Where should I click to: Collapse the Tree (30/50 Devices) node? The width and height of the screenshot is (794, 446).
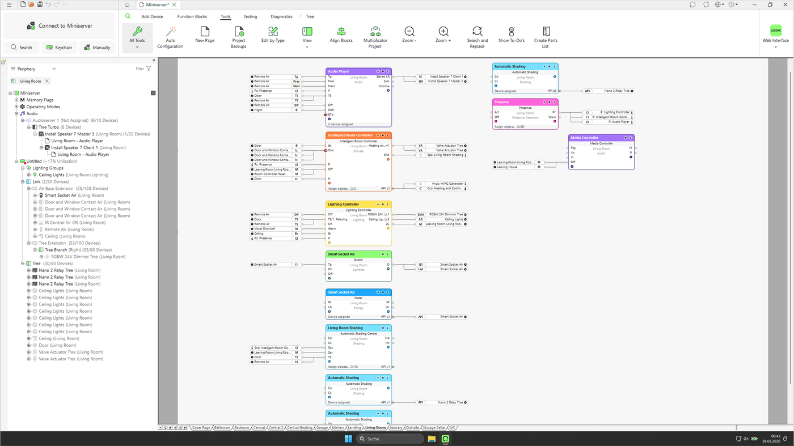point(23,264)
